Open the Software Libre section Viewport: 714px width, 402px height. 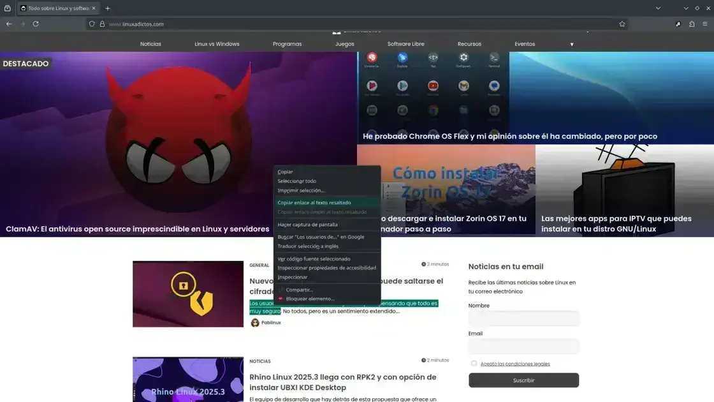(405, 44)
